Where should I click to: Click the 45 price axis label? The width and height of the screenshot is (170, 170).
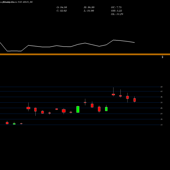pos(161,87)
